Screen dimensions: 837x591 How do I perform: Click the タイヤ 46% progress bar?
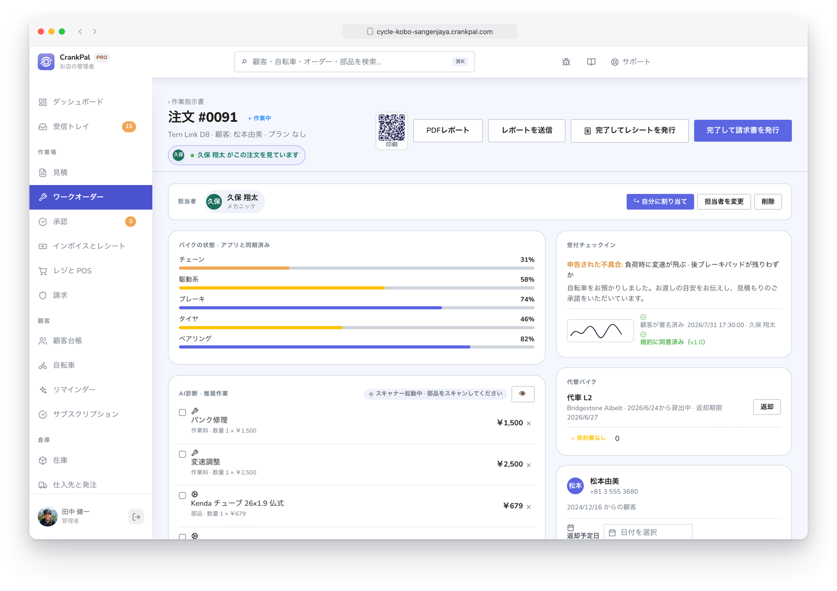point(357,328)
